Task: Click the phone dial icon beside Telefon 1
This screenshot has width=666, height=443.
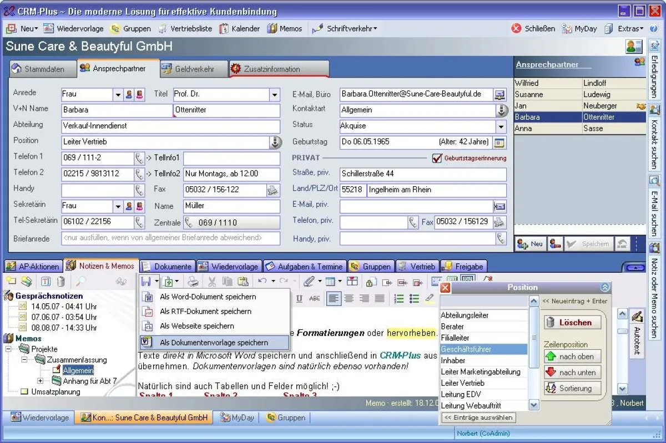Action: [139, 158]
